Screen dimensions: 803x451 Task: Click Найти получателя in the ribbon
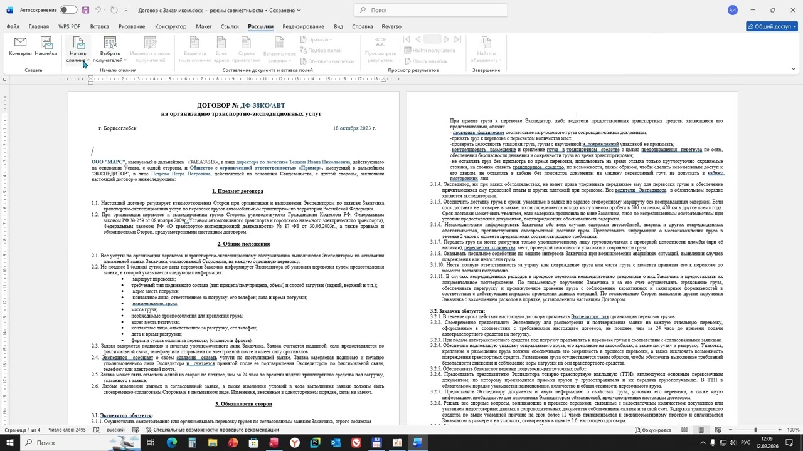pyautogui.click(x=430, y=50)
